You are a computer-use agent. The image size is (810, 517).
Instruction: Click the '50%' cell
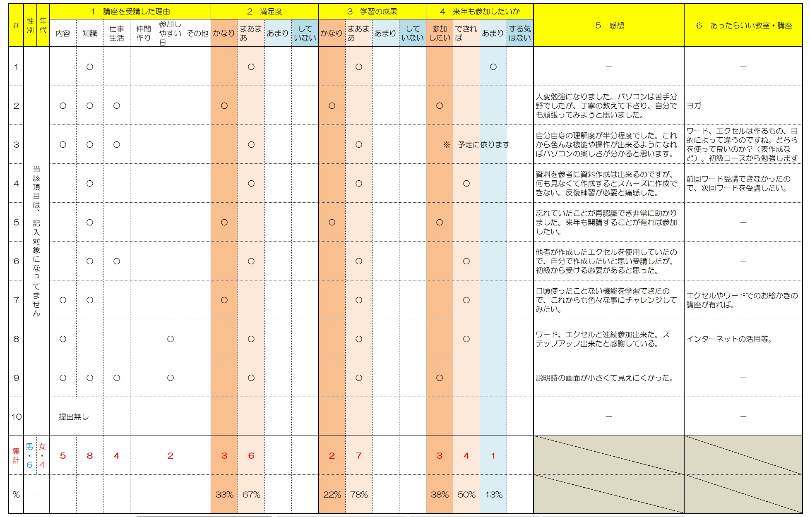[466, 494]
